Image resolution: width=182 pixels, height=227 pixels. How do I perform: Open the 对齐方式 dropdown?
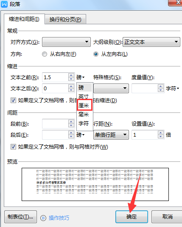coord(66,42)
